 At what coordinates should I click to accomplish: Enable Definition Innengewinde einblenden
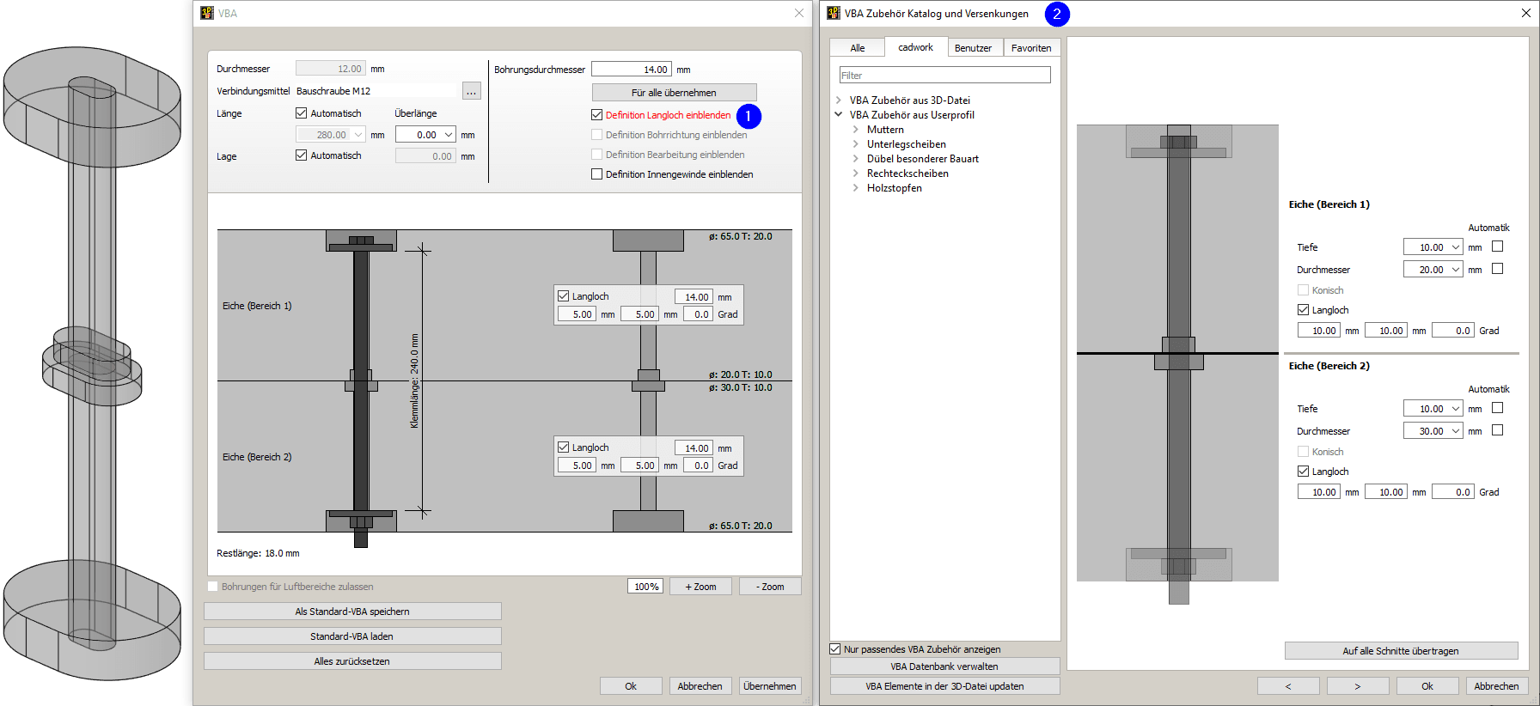[597, 174]
